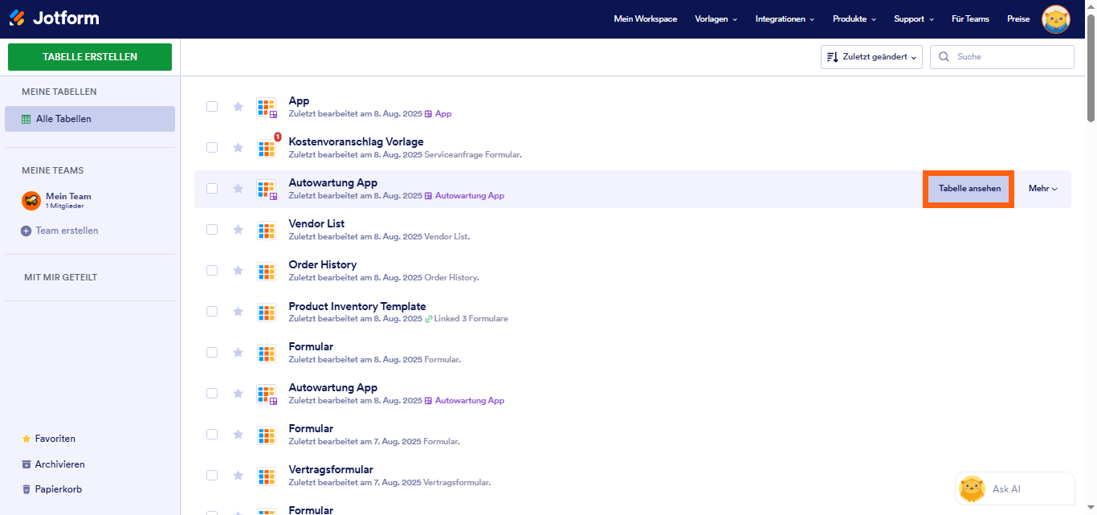This screenshot has width=1097, height=515.
Task: Star the Product Inventory Template table
Action: pos(238,311)
